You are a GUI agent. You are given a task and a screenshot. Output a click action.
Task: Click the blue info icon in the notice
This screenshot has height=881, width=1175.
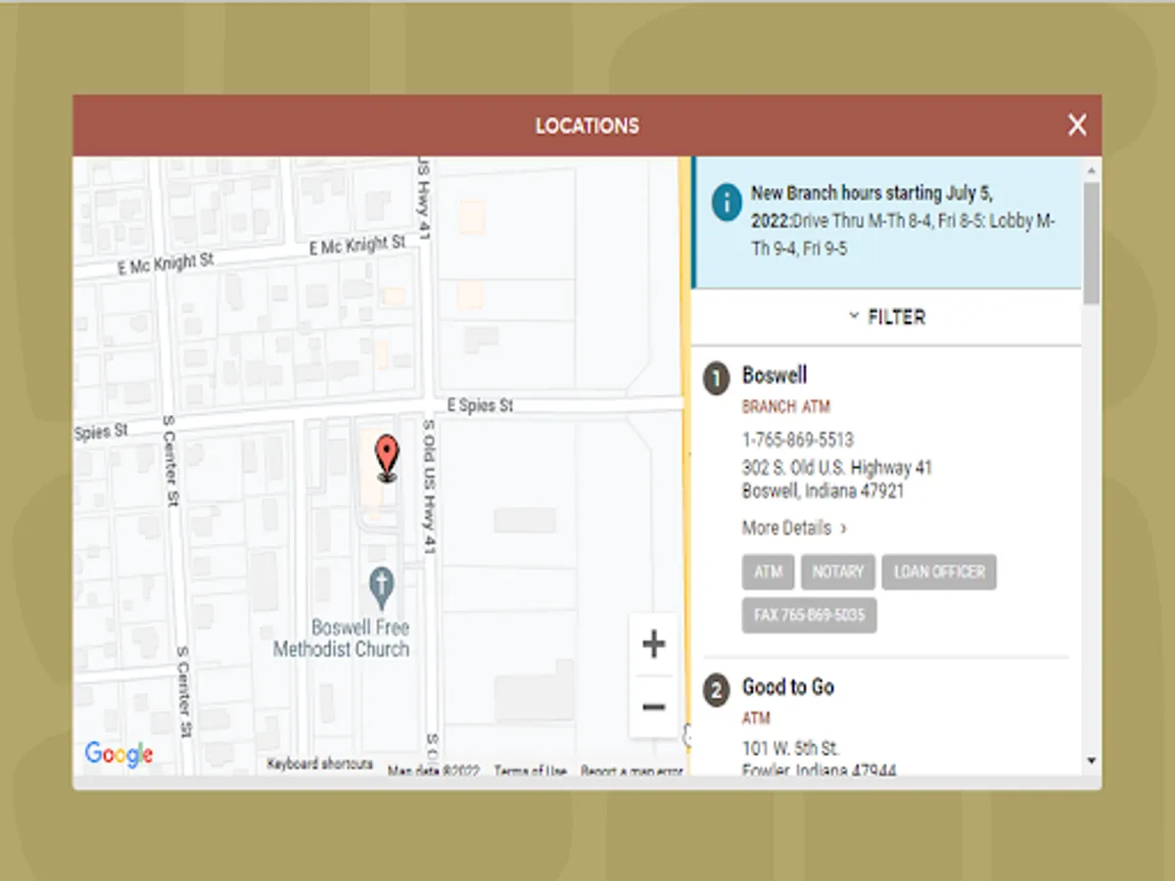click(x=727, y=202)
